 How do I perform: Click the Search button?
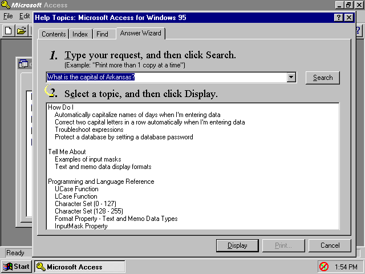pyautogui.click(x=323, y=78)
